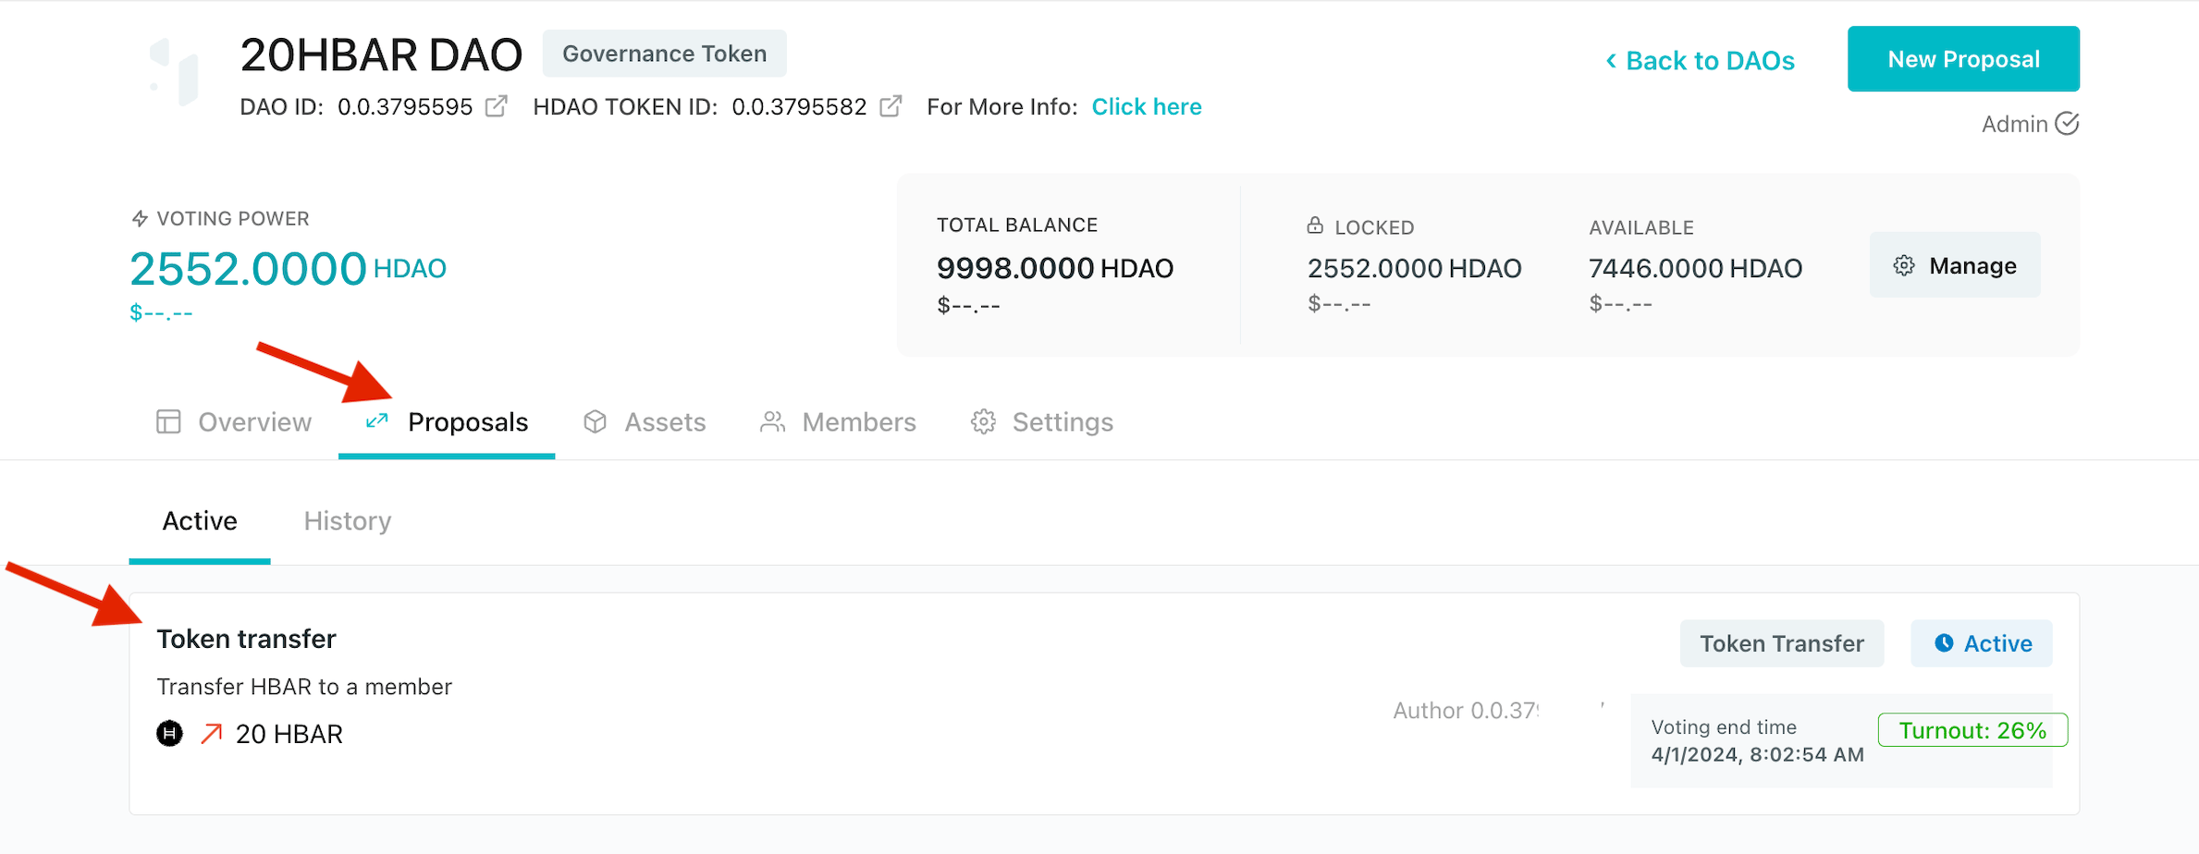Viewport: 2199px width, 854px height.
Task: Show the History proposals sub-tab
Action: (x=348, y=521)
